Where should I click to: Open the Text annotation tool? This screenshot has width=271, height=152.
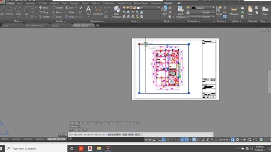pos(88,11)
